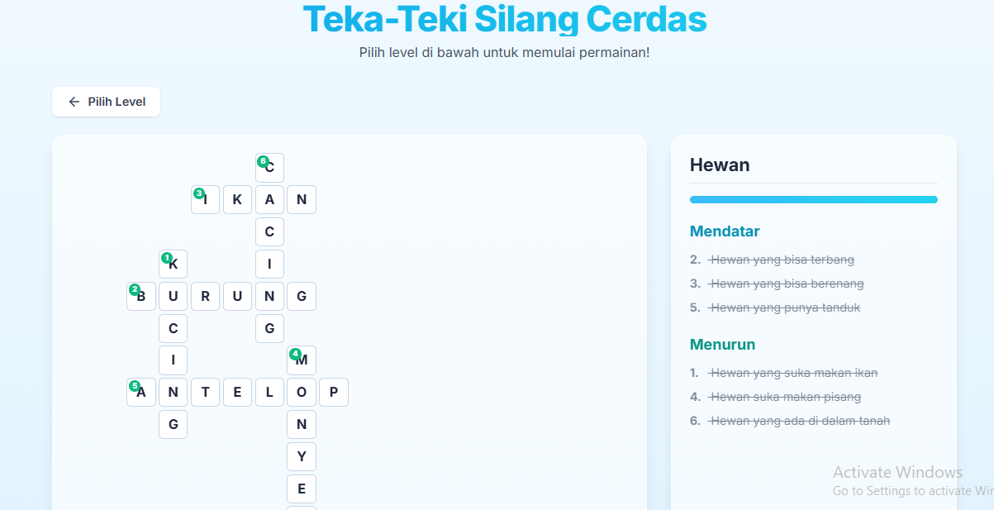The height and width of the screenshot is (510, 994).
Task: Click the green number 3 badge
Action: click(198, 193)
